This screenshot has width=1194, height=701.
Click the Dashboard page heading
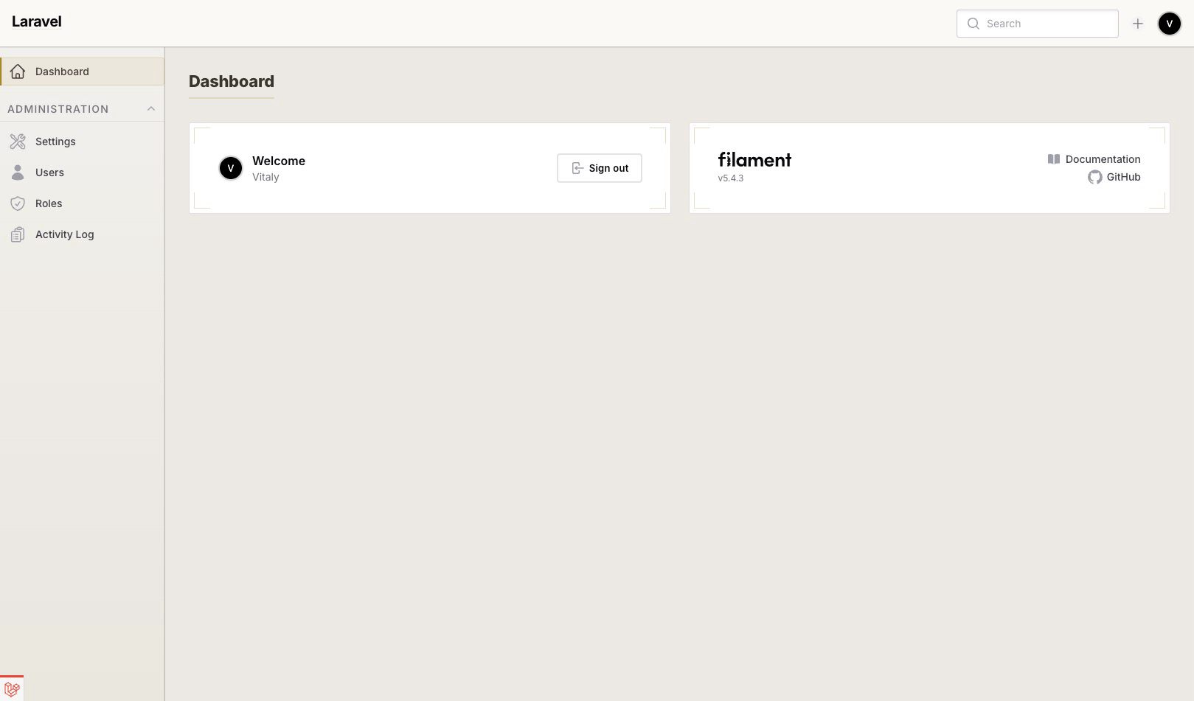[232, 81]
